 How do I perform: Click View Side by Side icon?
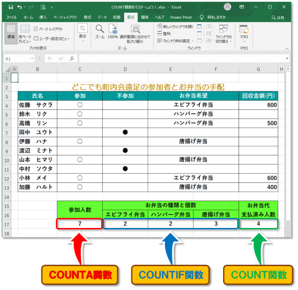(x=209, y=26)
